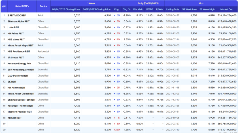Select Shinhan Seobu T&D REIT name
This screenshot has height=133, width=238.
click(22, 100)
